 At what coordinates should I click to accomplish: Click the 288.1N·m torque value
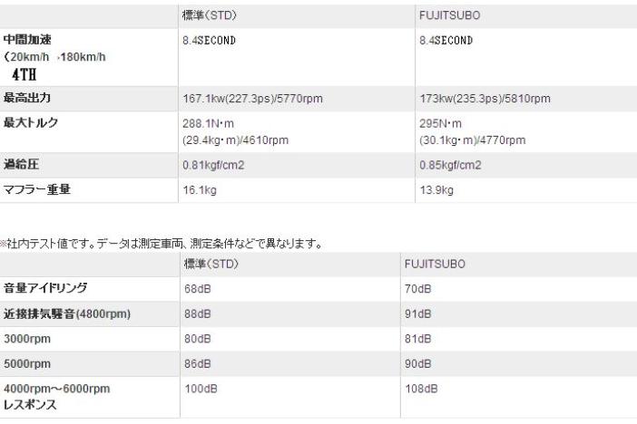(210, 123)
